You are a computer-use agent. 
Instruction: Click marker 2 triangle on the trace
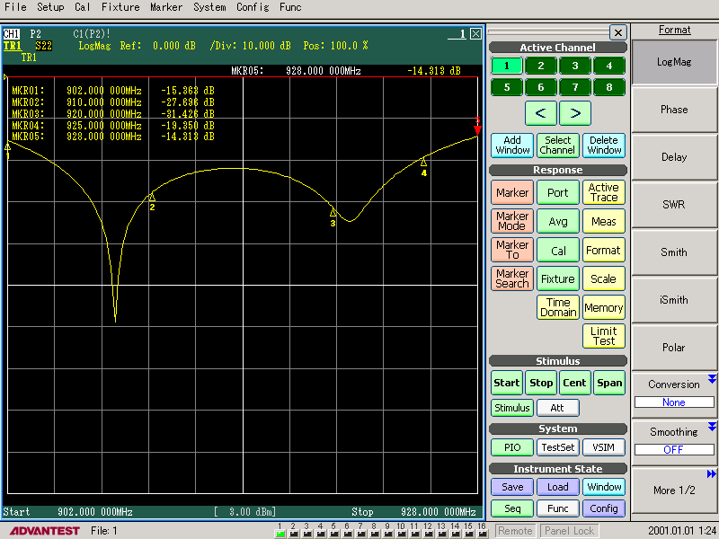(152, 197)
